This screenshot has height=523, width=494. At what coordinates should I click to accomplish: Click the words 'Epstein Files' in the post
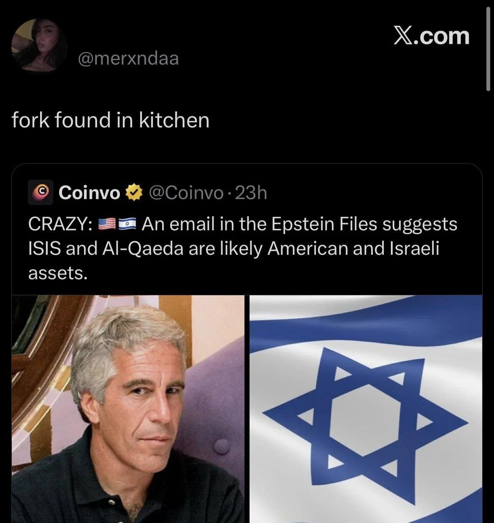click(324, 224)
